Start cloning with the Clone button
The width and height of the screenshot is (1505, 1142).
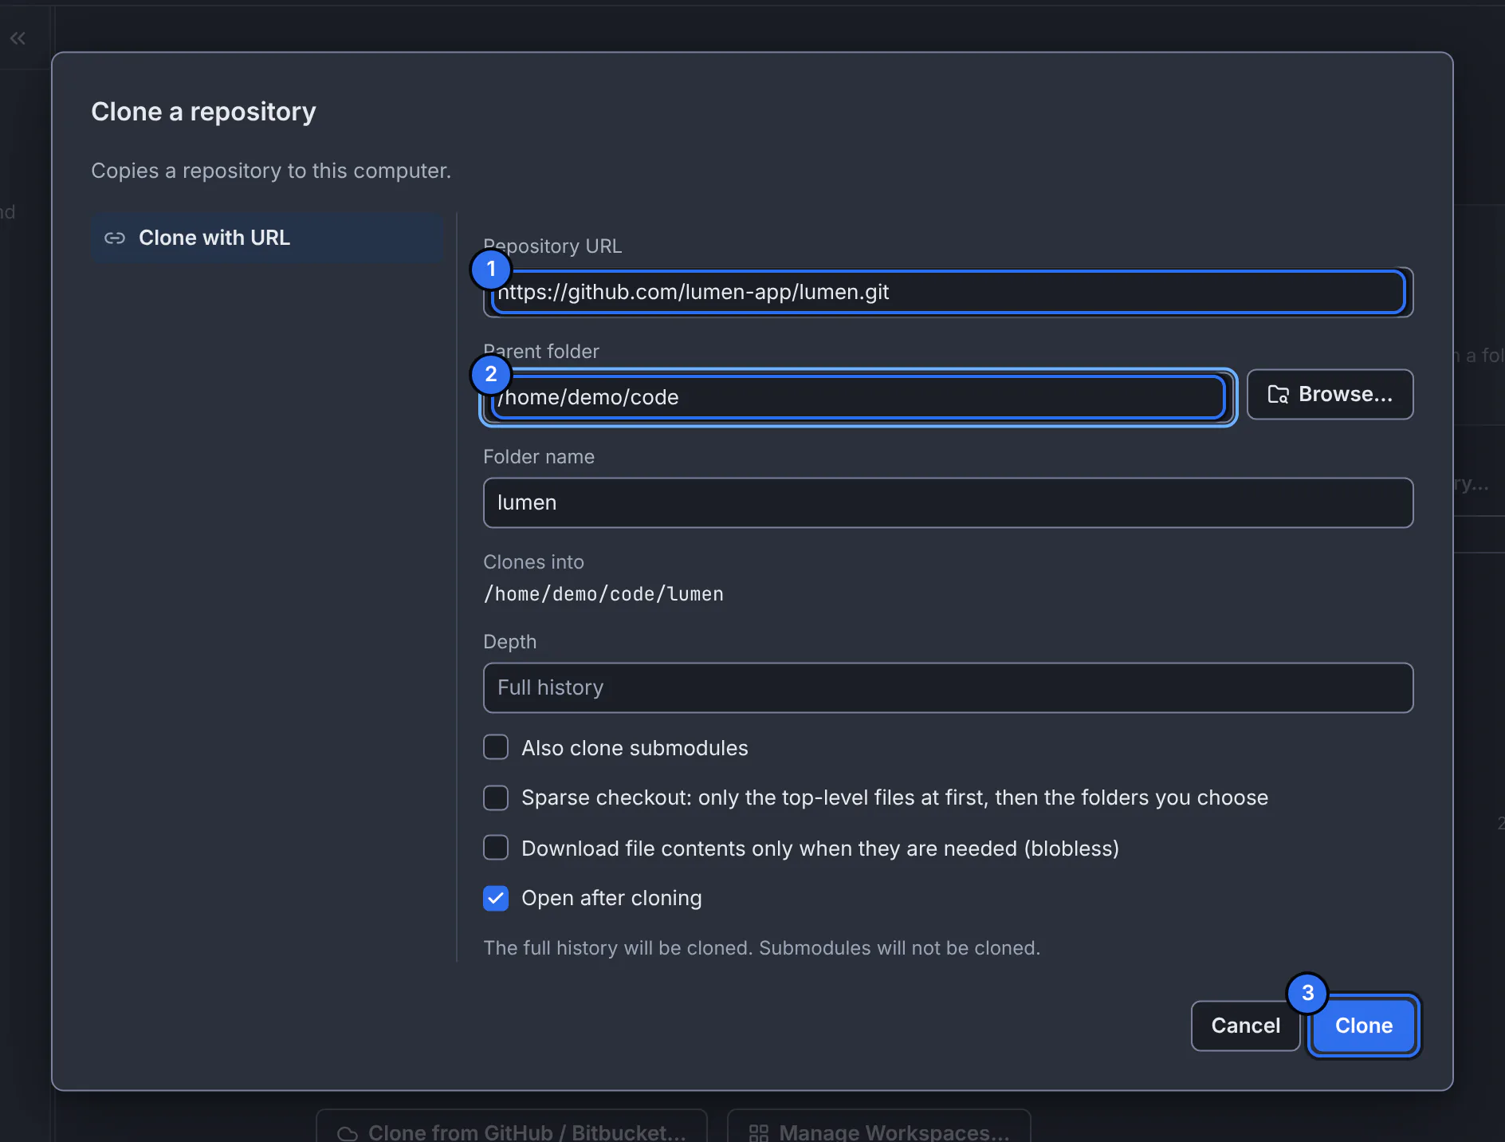coord(1364,1026)
